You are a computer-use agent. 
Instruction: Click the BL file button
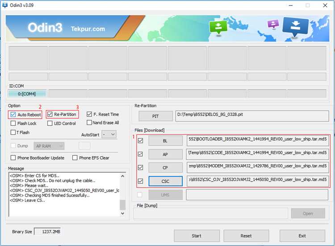coord(166,141)
